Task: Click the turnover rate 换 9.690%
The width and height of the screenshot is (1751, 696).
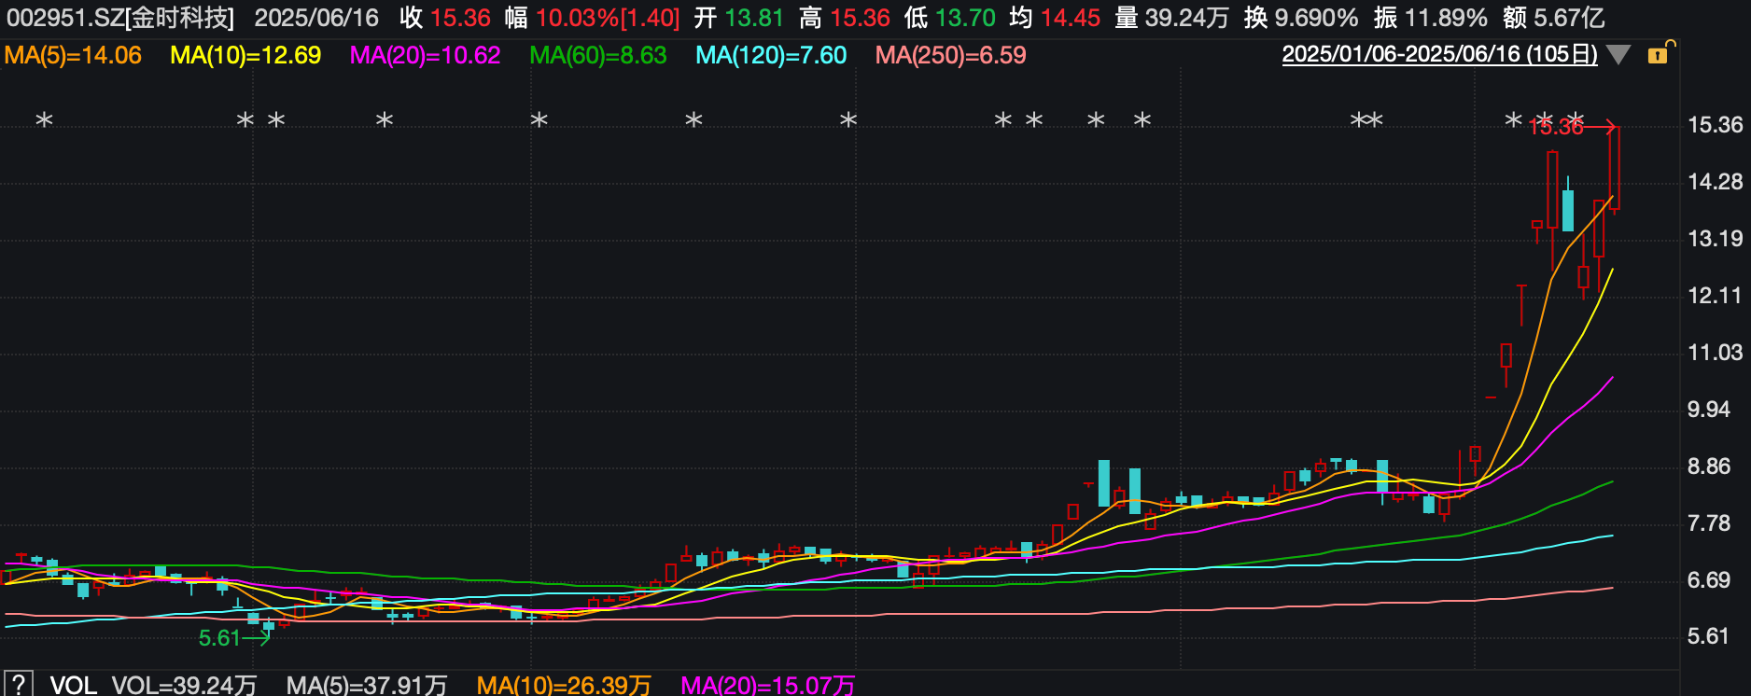Action: click(x=1301, y=18)
